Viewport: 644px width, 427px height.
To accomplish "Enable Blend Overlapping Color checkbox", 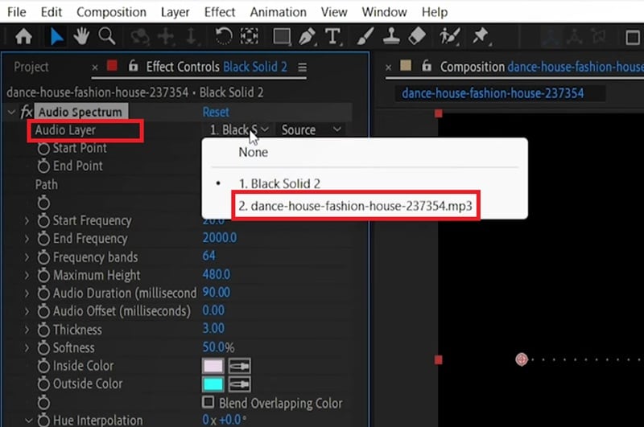I will click(208, 402).
